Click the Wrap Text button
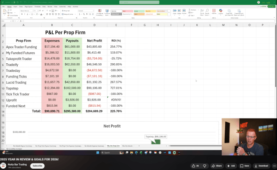The height and width of the screenshot is (170, 277). point(66,11)
